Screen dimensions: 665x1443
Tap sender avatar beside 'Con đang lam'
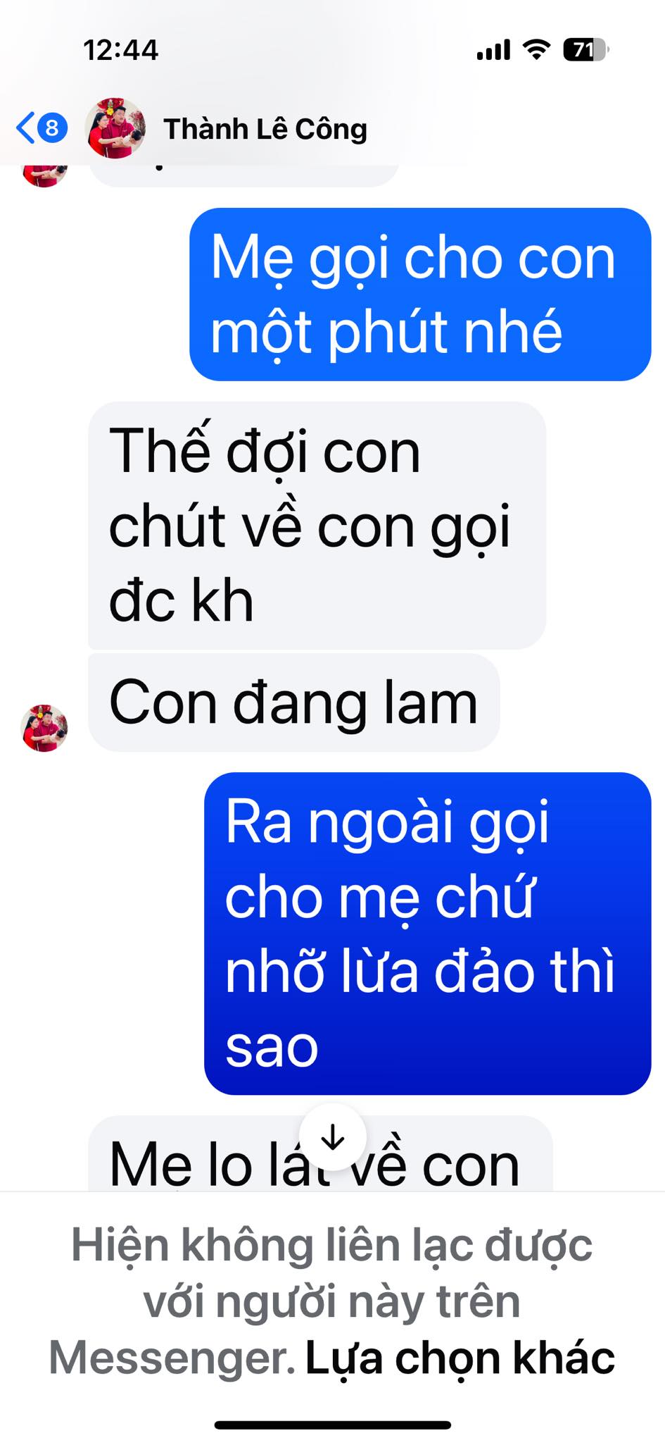[x=44, y=728]
